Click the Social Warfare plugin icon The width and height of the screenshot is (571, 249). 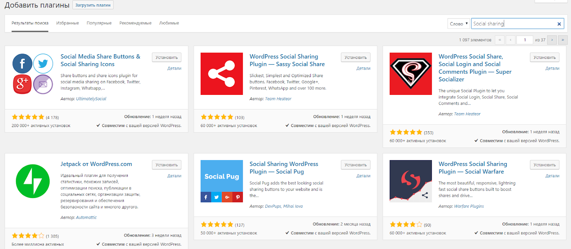[x=410, y=181]
